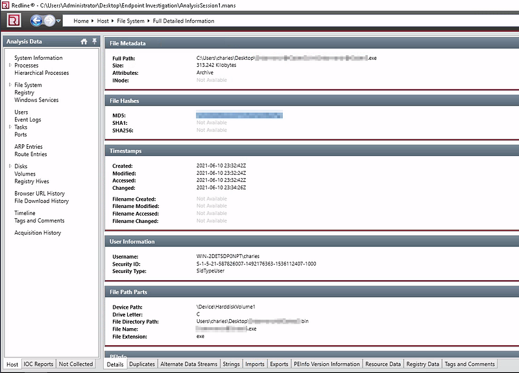
Task: Click the Changed timestamp 2021-06-10 23:34:26Z
Action: point(221,187)
